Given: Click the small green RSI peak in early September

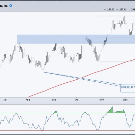Looking at the screenshot, I should click(x=56, y=112).
